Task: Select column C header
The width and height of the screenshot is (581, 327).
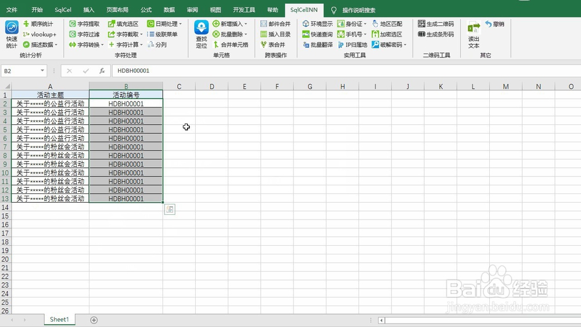Action: (179, 87)
